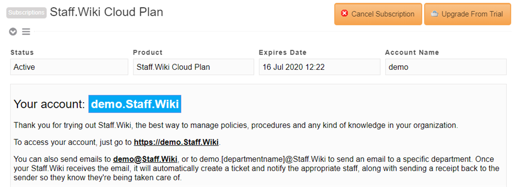Click the Expires Date field
Screen dimensions: 515x187
(320, 67)
